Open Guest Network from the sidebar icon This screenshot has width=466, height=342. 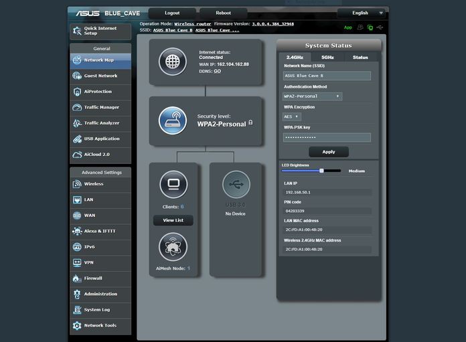[77, 76]
